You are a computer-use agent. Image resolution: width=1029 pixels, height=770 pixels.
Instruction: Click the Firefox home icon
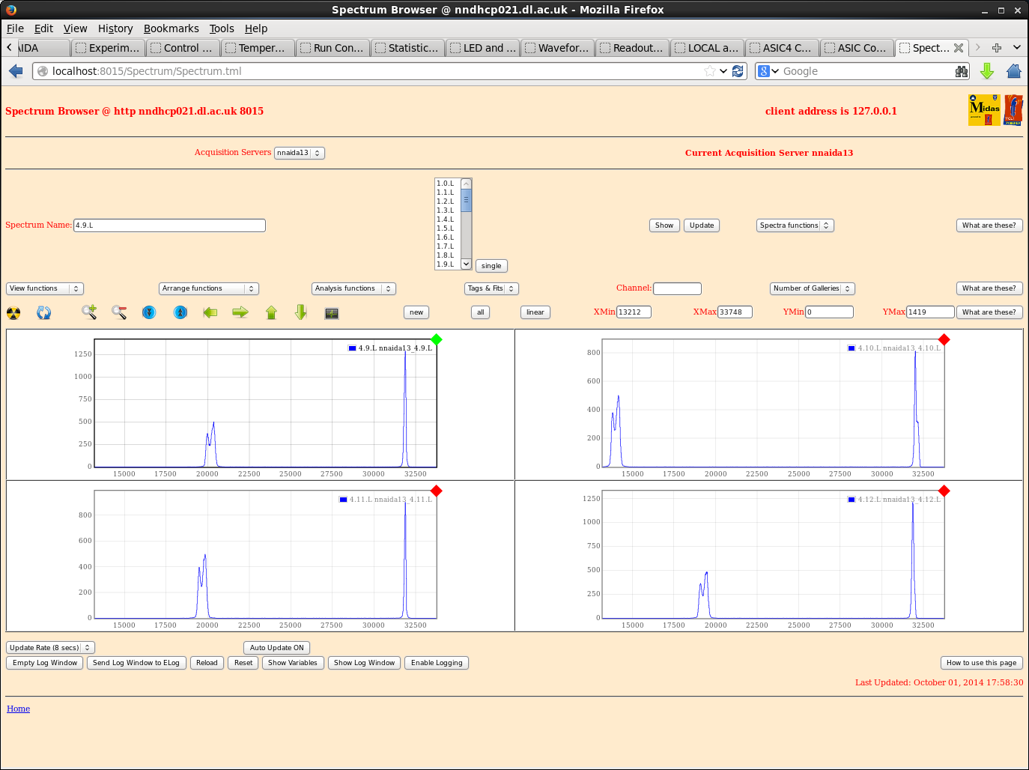[x=1014, y=71]
